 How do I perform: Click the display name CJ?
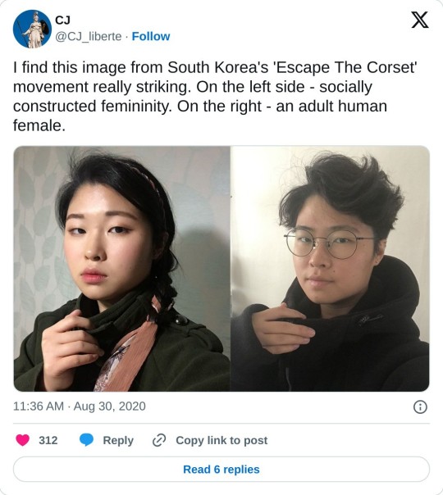click(62, 20)
